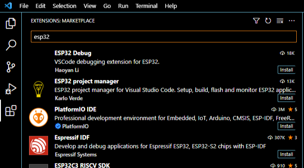This screenshot has width=304, height=168.
Task: Open the Selection menu
Action: pyautogui.click(x=64, y=6)
